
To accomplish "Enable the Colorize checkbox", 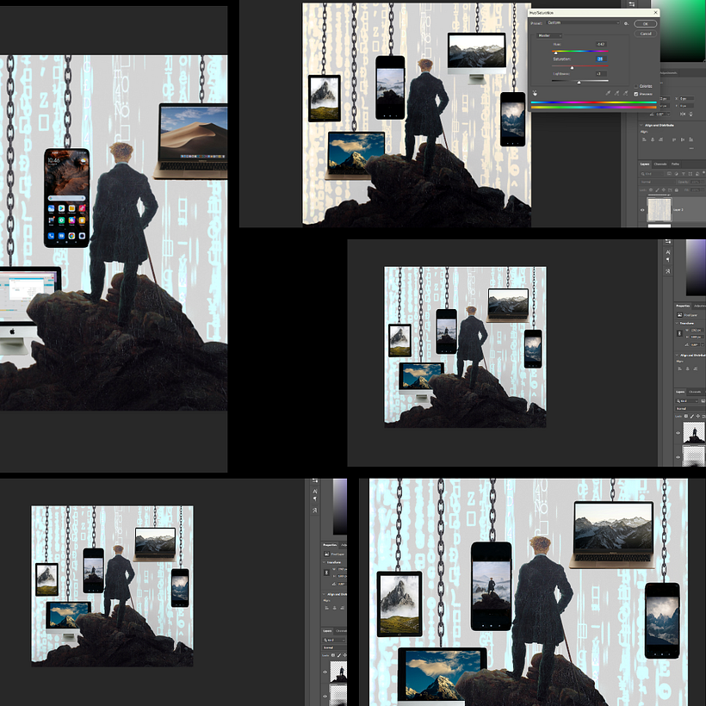I will coord(635,86).
